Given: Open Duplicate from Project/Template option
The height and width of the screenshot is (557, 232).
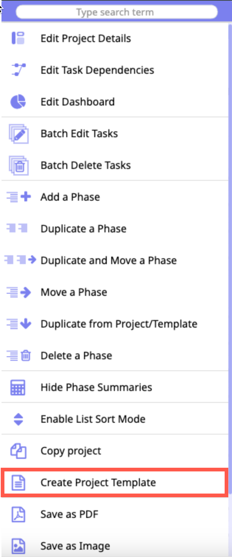Looking at the screenshot, I should click(x=119, y=324).
